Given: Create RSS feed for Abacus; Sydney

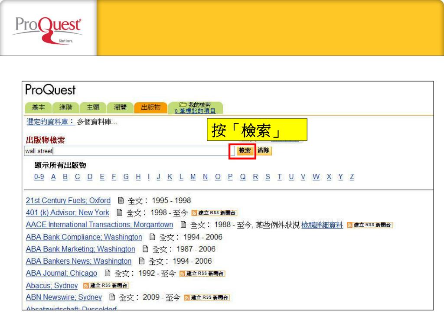Looking at the screenshot, I should [106, 285].
